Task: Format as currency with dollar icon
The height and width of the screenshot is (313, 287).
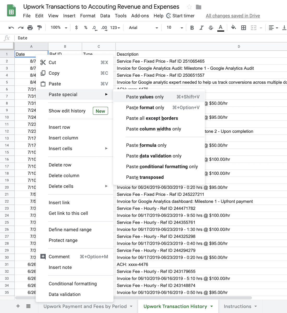Action: coord(76,27)
